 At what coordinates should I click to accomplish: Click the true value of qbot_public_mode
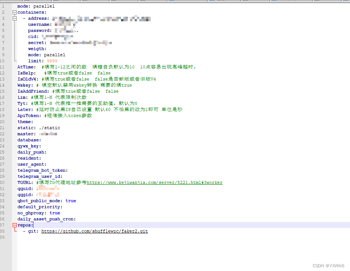coord(70,201)
